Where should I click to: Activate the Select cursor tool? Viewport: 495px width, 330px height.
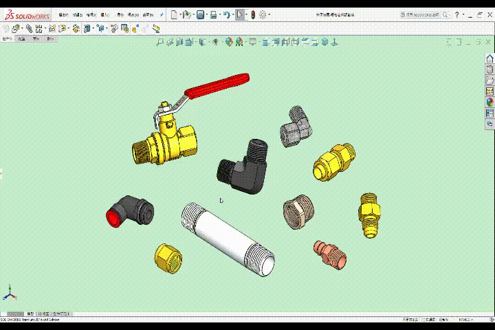pos(239,14)
